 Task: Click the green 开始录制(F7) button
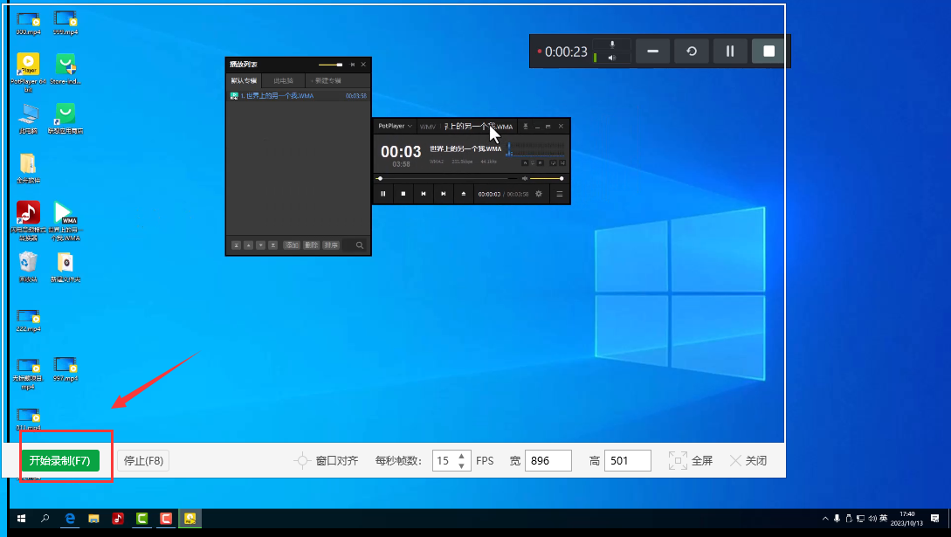(59, 461)
